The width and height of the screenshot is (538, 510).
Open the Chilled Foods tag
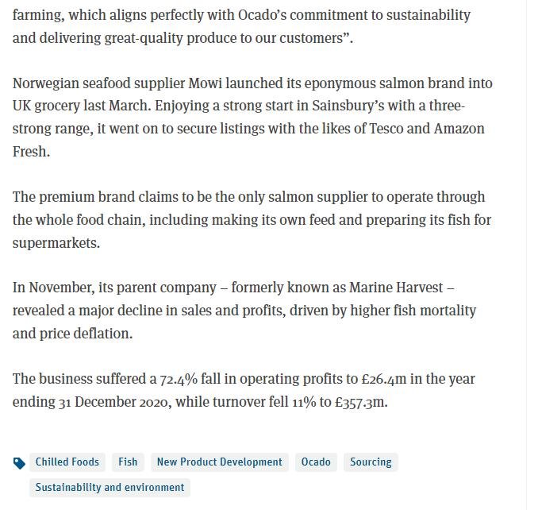(67, 462)
